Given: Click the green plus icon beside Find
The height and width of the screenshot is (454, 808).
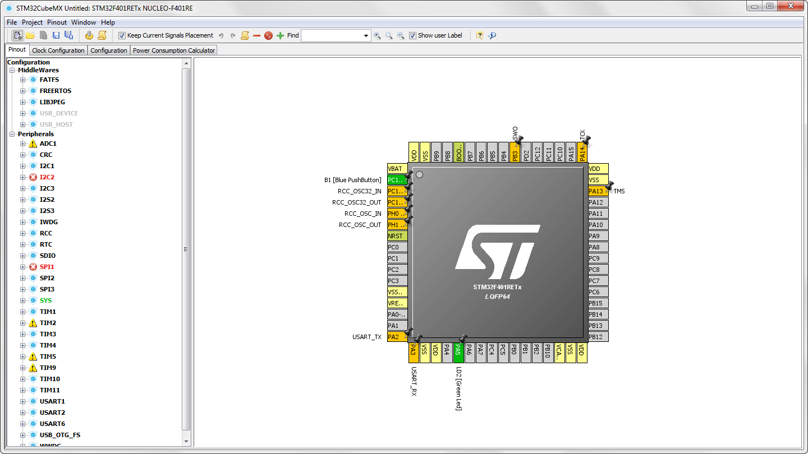Looking at the screenshot, I should pos(281,35).
